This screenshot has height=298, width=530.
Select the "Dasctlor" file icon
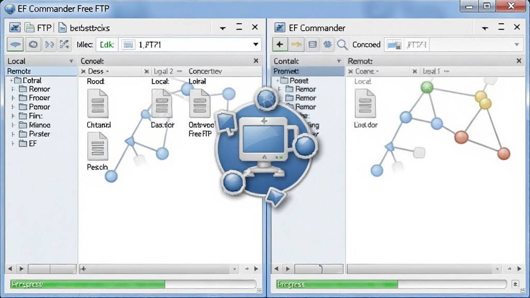(162, 103)
